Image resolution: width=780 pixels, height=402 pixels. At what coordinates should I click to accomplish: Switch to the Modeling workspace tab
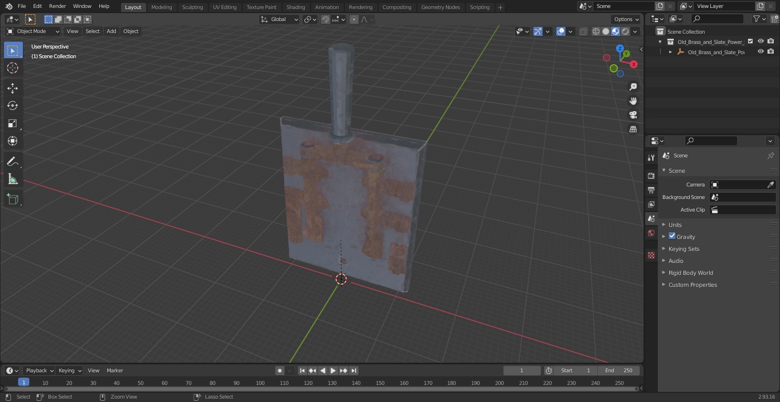coord(162,7)
